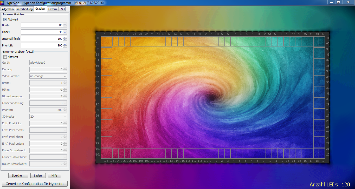Click the Laden button
Image resolution: width=355 pixels, height=189 pixels.
coord(38,176)
